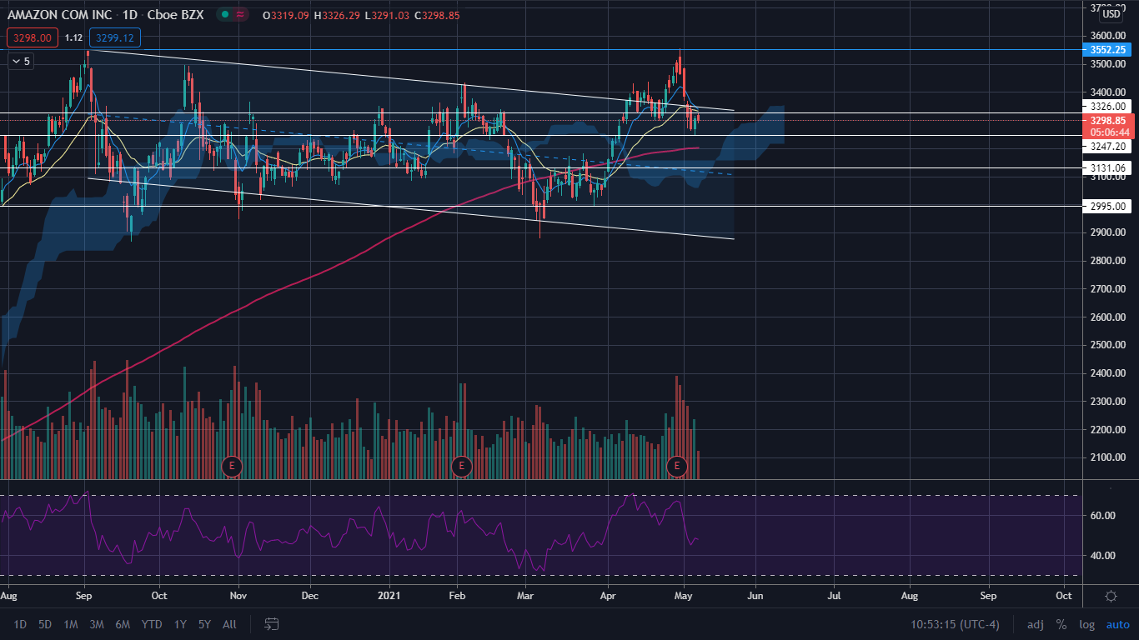Open the go-to-date calendar icon
Viewport: 1139px width, 640px height.
tap(271, 623)
